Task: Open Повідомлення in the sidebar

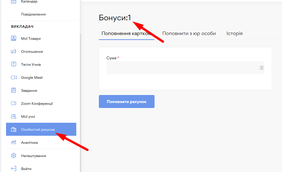Action: tap(33, 14)
